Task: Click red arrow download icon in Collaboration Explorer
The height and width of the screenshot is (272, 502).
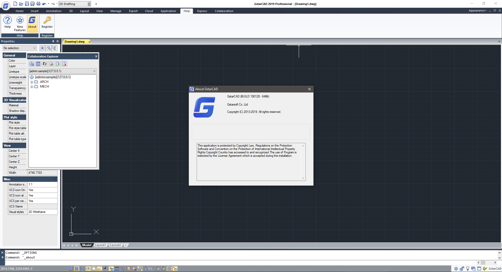Action: point(64,64)
